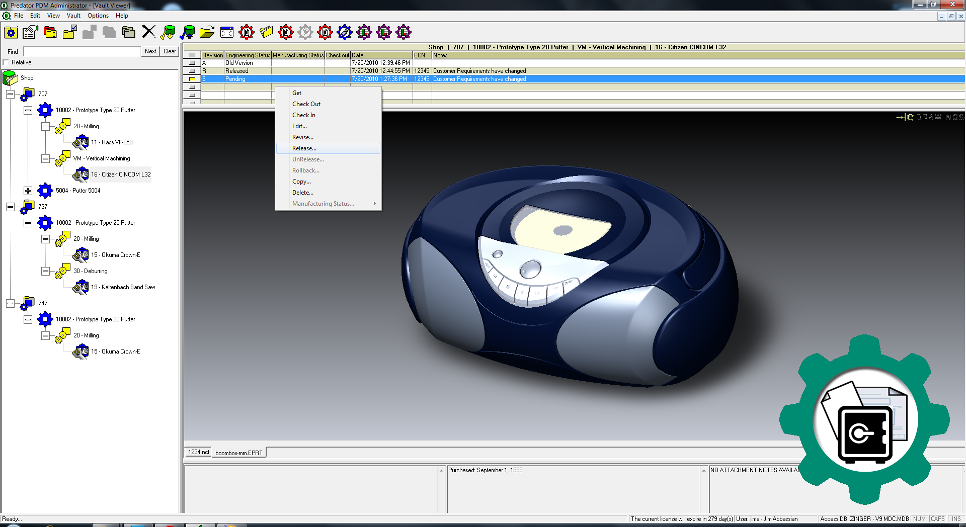
Task: Click the Next find button
Action: pyautogui.click(x=150, y=51)
